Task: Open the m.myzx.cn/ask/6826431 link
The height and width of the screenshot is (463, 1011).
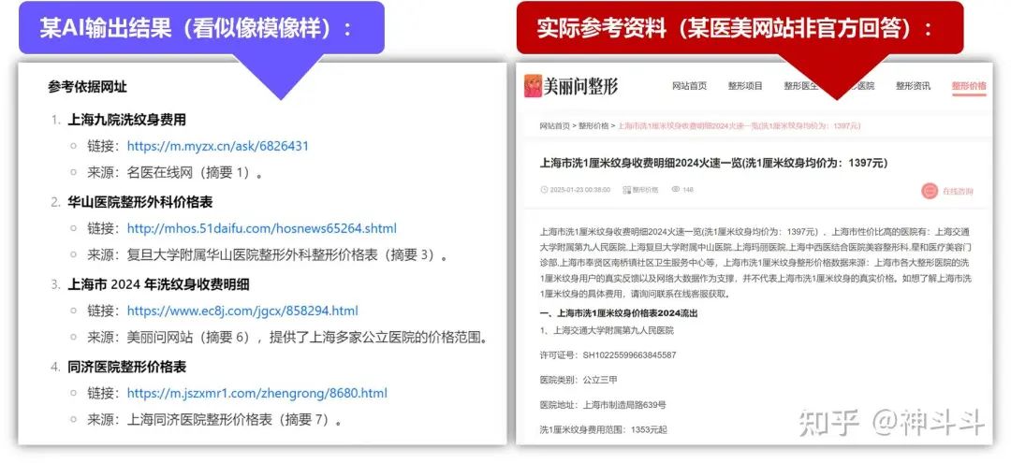Action: (x=218, y=146)
